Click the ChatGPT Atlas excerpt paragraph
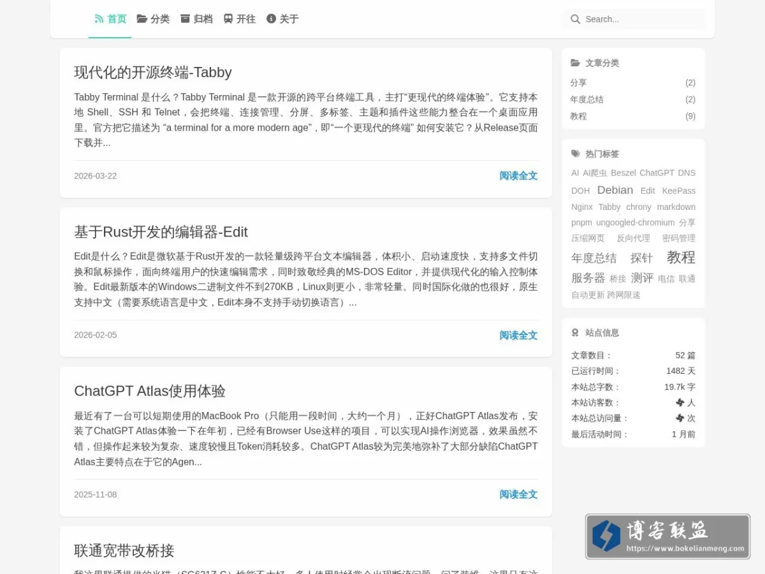This screenshot has height=574, width=765. coord(306,439)
